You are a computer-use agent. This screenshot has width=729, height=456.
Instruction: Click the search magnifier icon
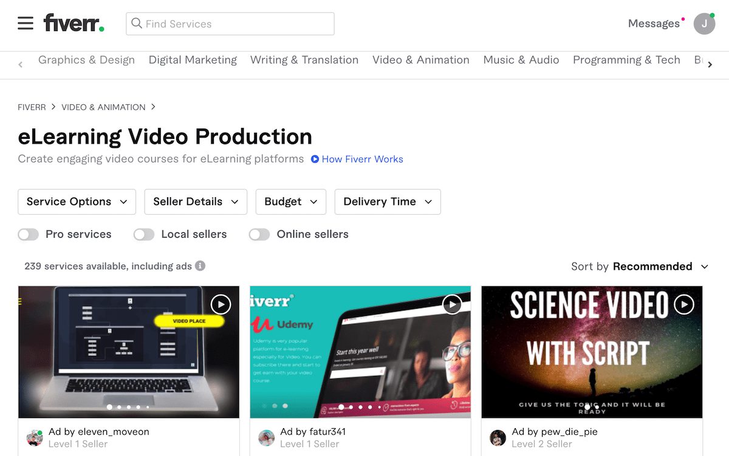pos(136,23)
